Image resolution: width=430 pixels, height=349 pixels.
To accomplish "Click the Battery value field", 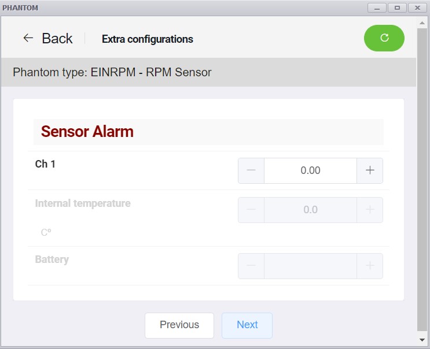I will (x=310, y=266).
